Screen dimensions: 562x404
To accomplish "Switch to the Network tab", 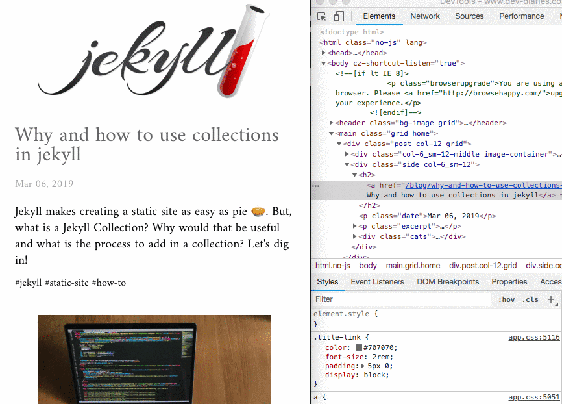I will pyautogui.click(x=424, y=16).
